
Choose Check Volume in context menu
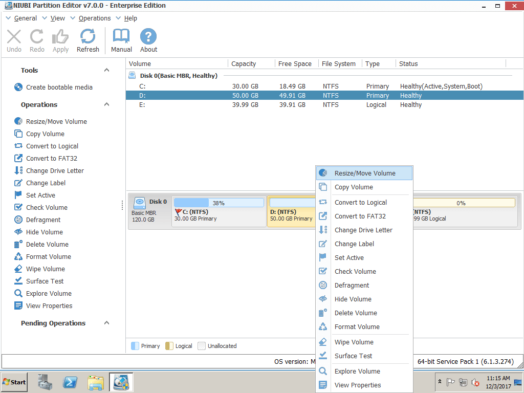point(364,272)
